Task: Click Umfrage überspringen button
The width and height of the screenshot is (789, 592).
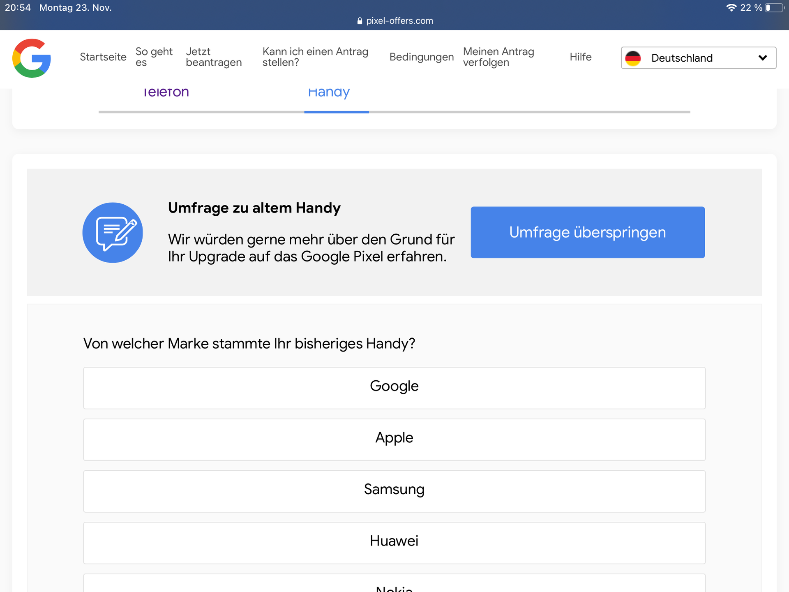Action: click(588, 232)
